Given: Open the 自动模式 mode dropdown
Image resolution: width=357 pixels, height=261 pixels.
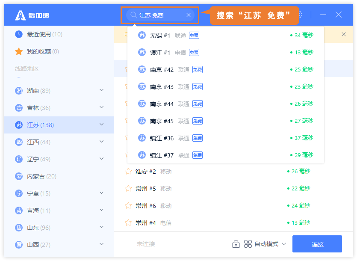Looking at the screenshot, I should [x=270, y=244].
